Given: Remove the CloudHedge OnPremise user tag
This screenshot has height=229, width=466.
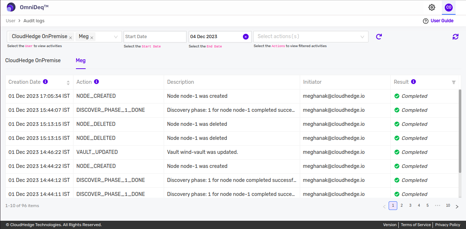Looking at the screenshot, I should tap(71, 37).
